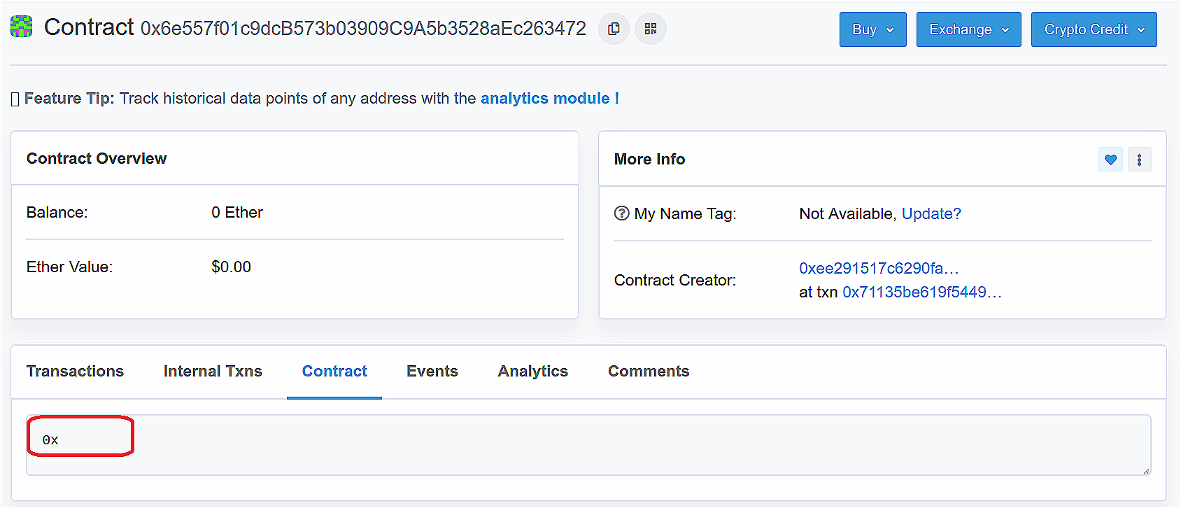Open contract creator address 0xee291517c6290fa…
Image resolution: width=1181 pixels, height=508 pixels.
click(879, 269)
